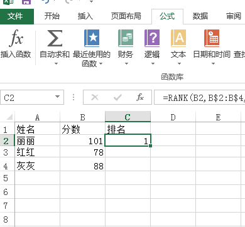245x227 pixels.
Task: Switch to the 审阅 tab
Action: point(234,16)
